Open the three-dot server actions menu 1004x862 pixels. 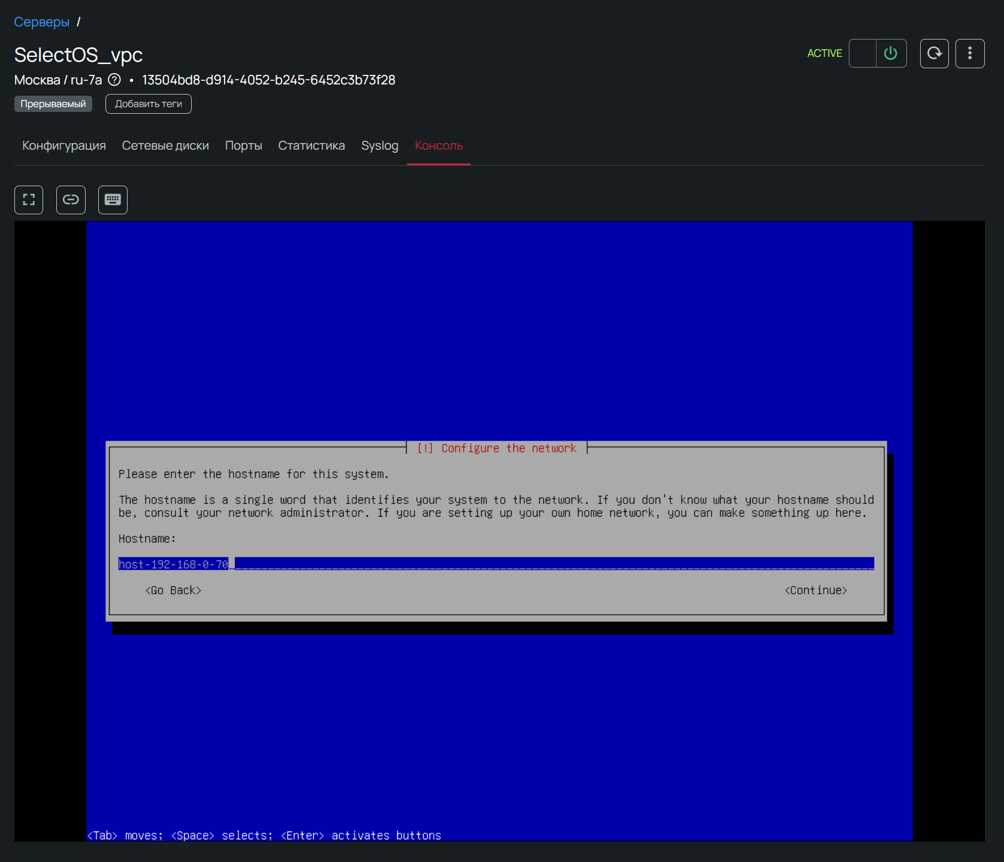(x=970, y=54)
